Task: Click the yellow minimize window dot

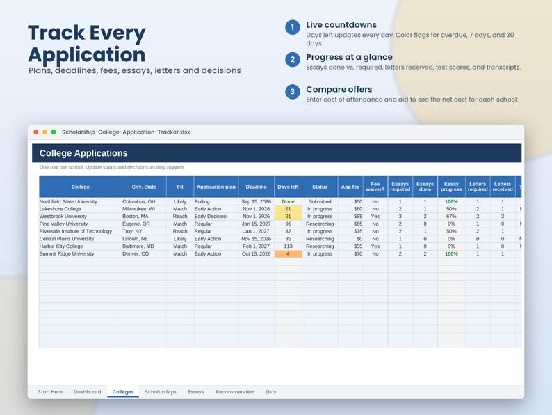Action: 44,132
